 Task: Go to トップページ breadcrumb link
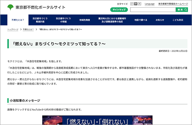(13, 29)
